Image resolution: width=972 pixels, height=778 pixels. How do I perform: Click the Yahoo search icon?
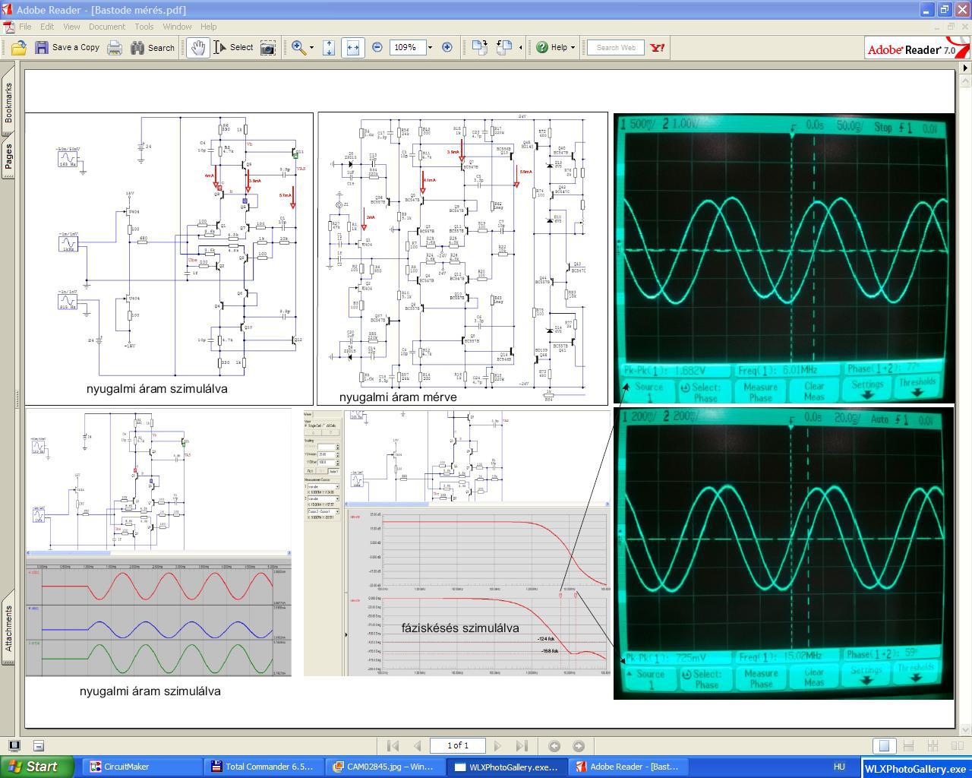coord(658,47)
